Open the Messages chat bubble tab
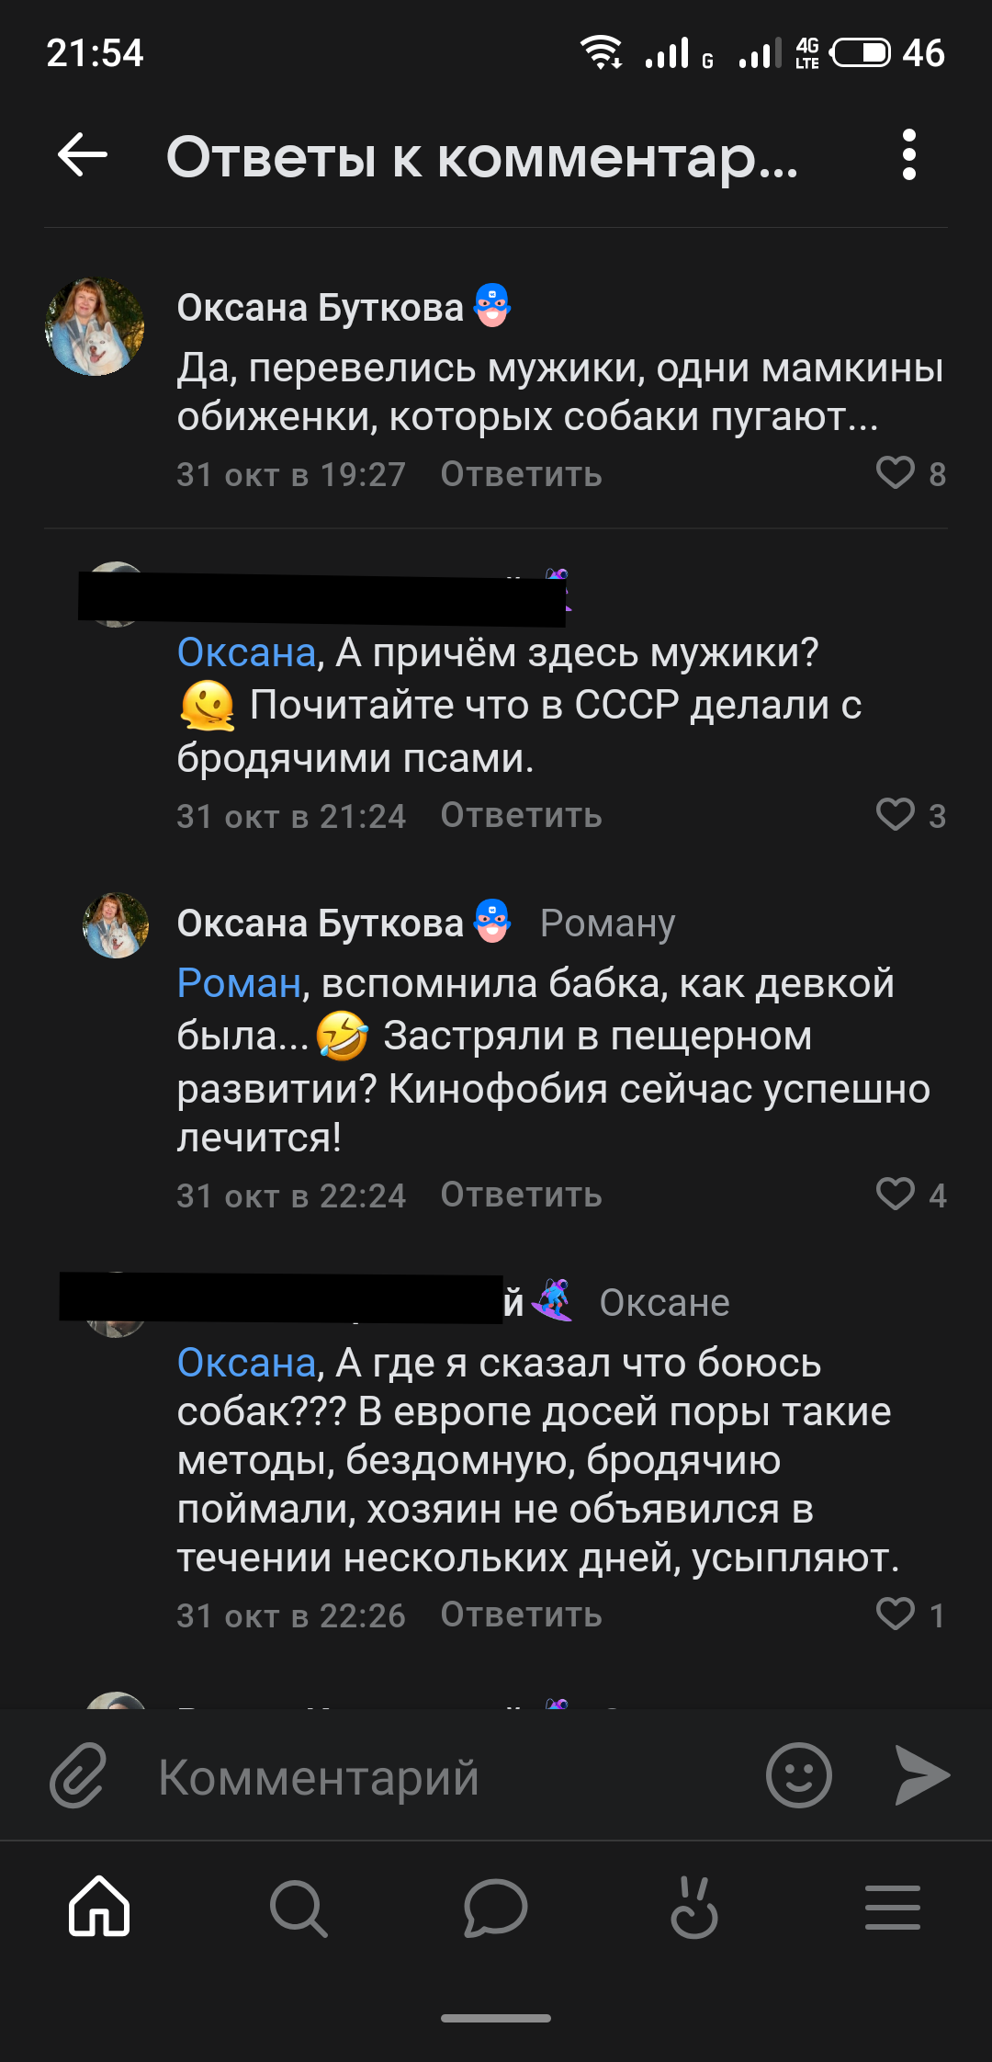 496,1908
